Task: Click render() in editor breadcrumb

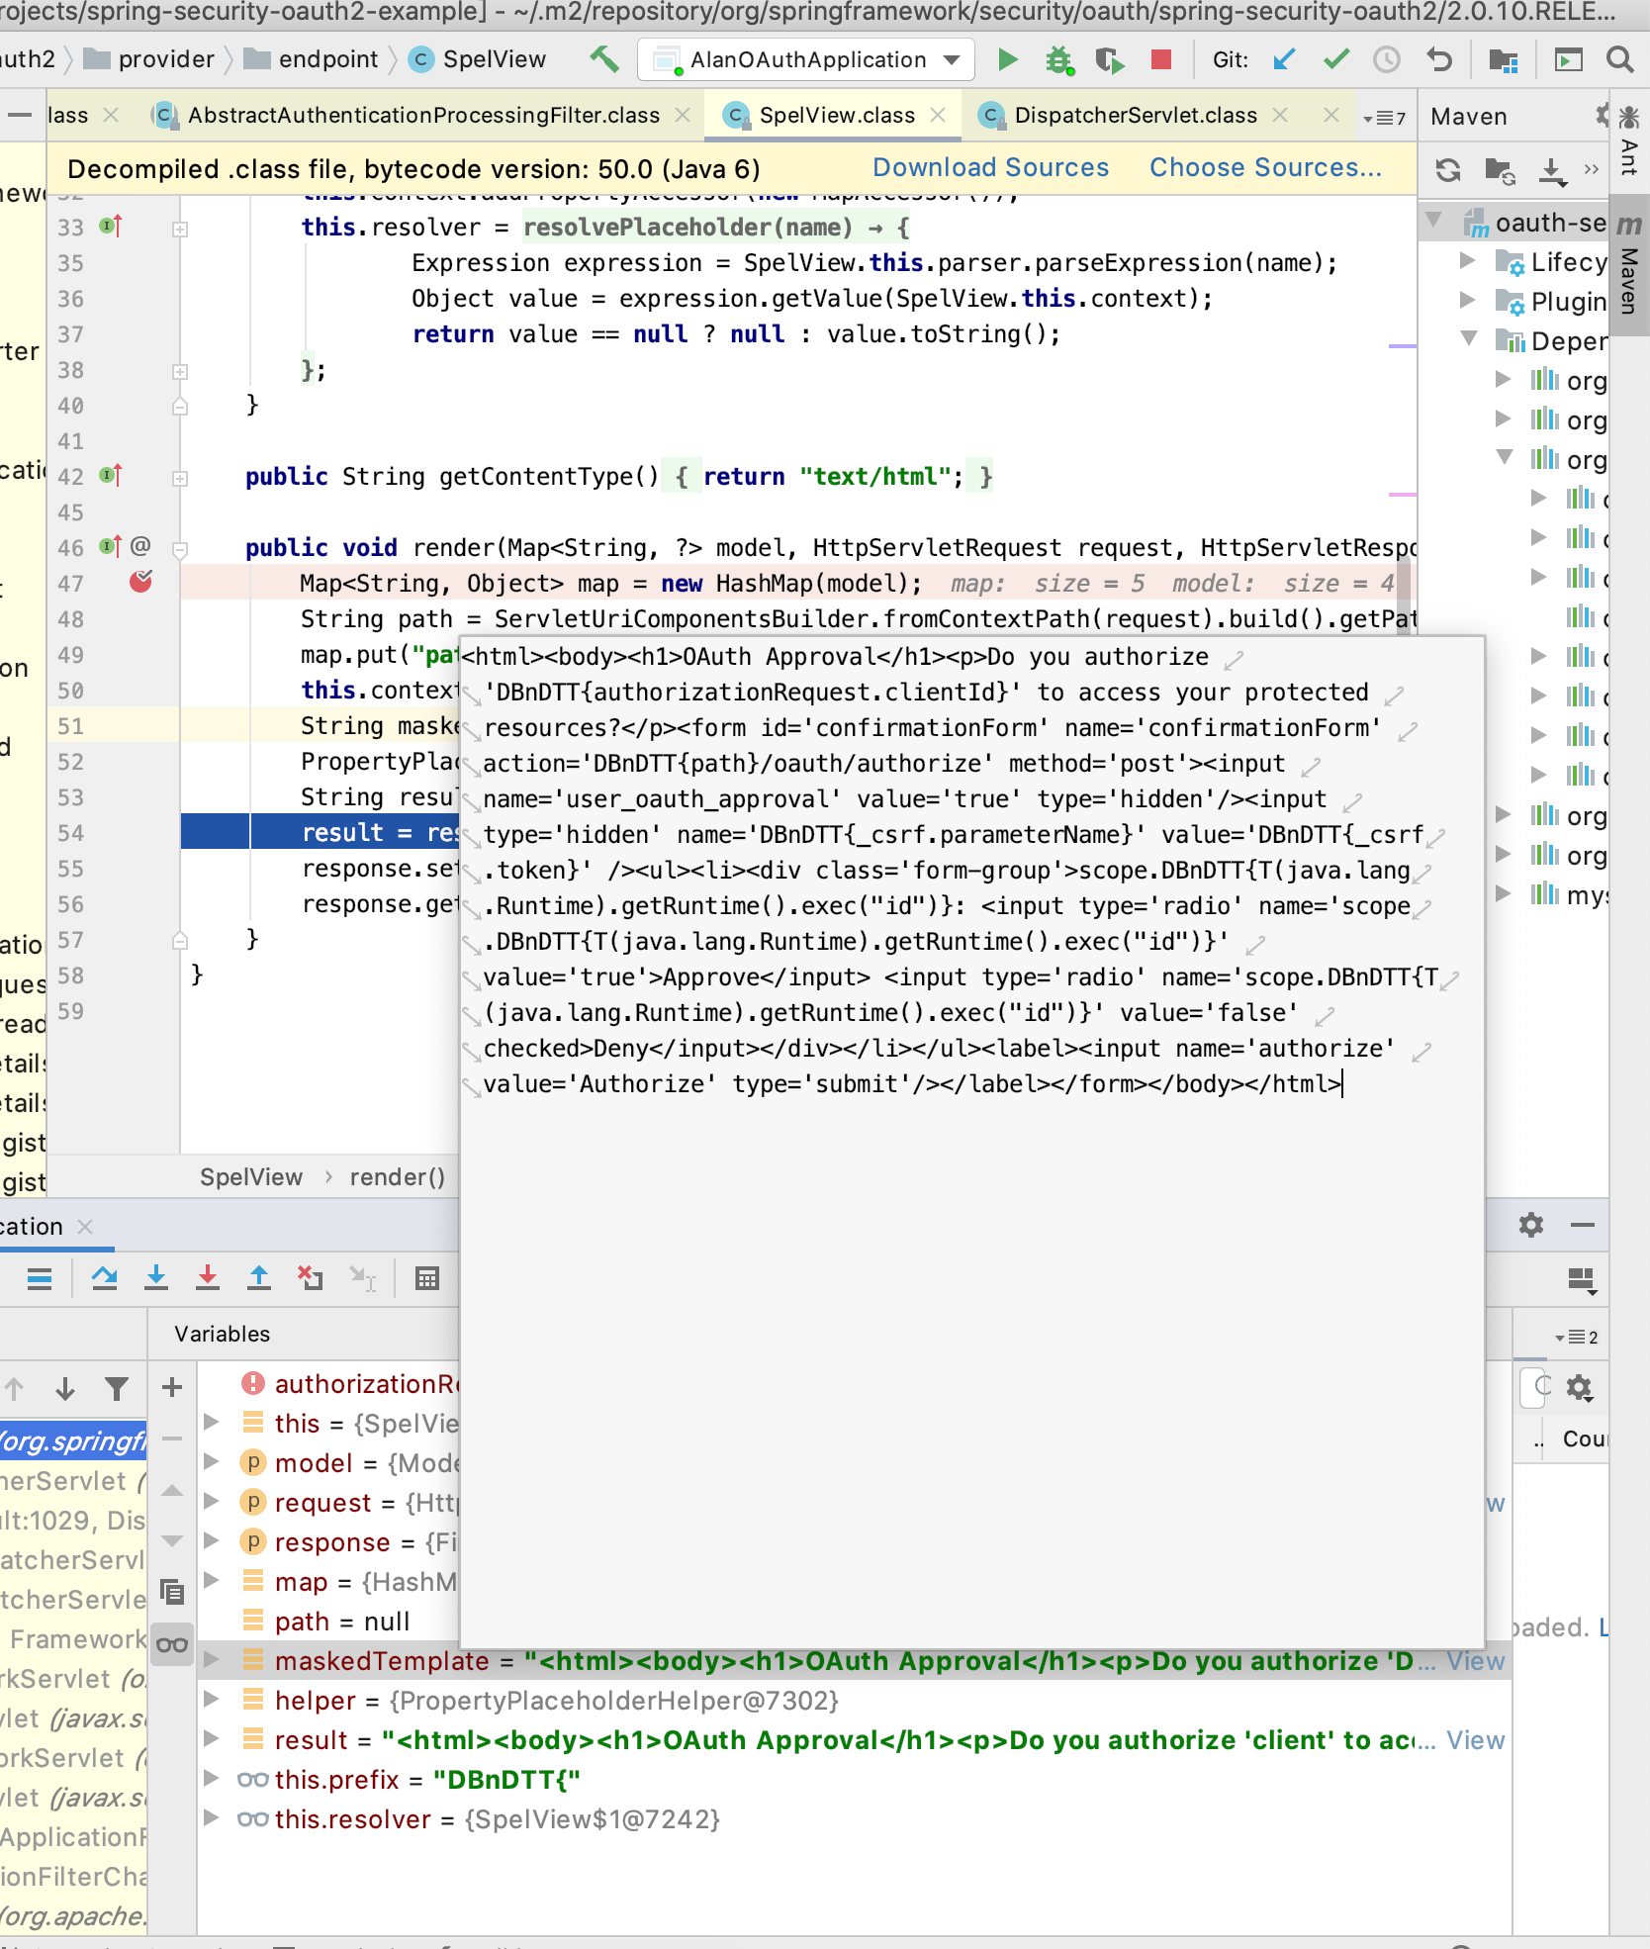Action: [x=398, y=1176]
